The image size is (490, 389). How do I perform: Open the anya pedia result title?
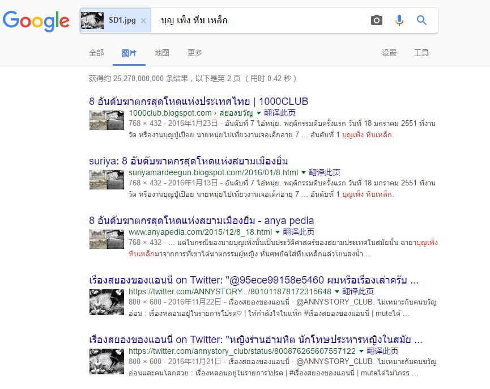point(201,221)
